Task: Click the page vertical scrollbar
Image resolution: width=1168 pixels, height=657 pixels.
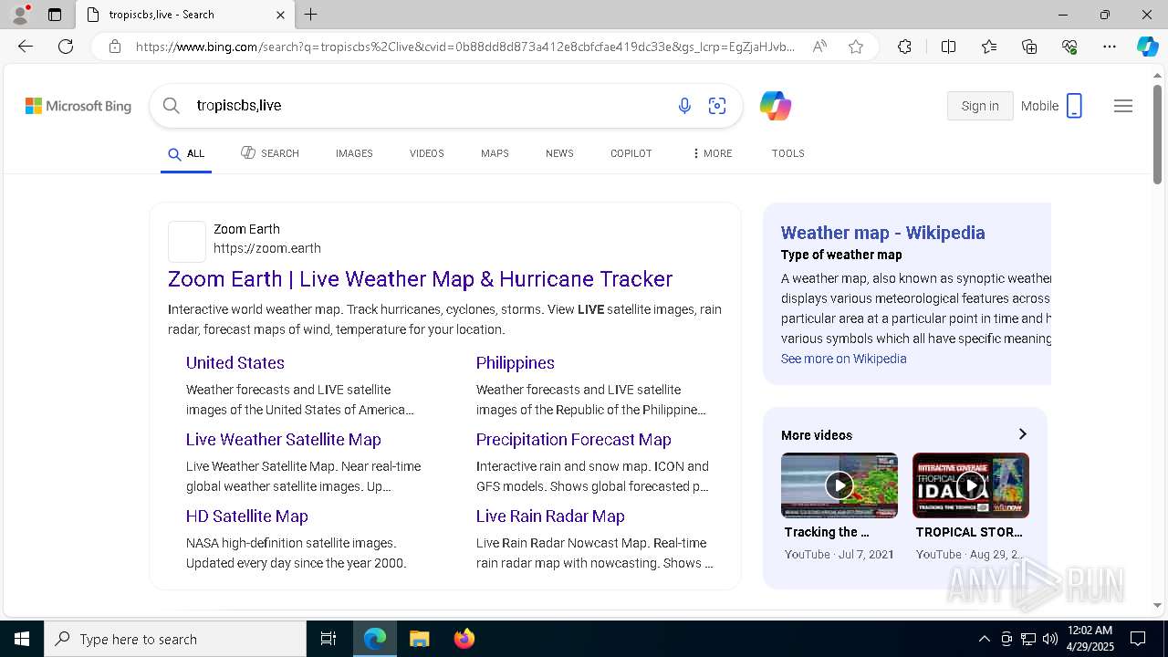Action: click(1157, 133)
